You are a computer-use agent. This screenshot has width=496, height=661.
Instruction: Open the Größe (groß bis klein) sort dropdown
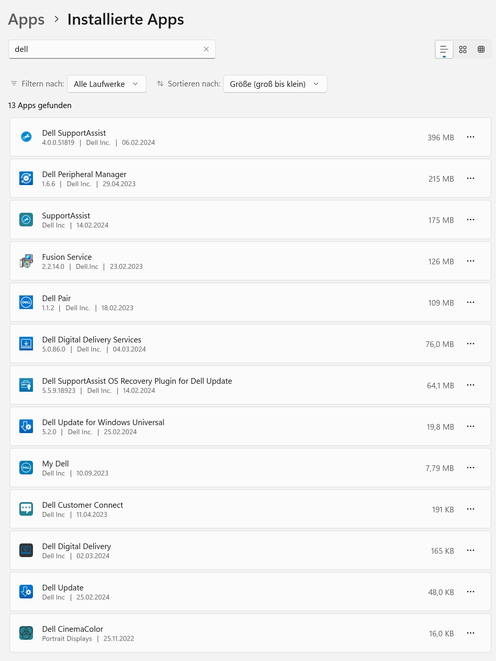coord(275,84)
